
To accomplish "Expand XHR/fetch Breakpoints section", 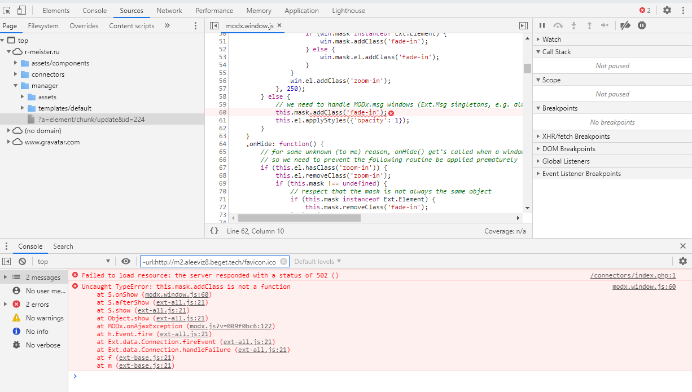I will coord(612,136).
